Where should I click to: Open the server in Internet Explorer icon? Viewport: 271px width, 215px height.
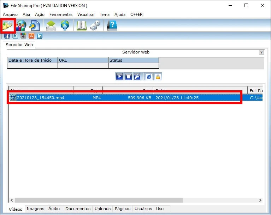(x=149, y=77)
